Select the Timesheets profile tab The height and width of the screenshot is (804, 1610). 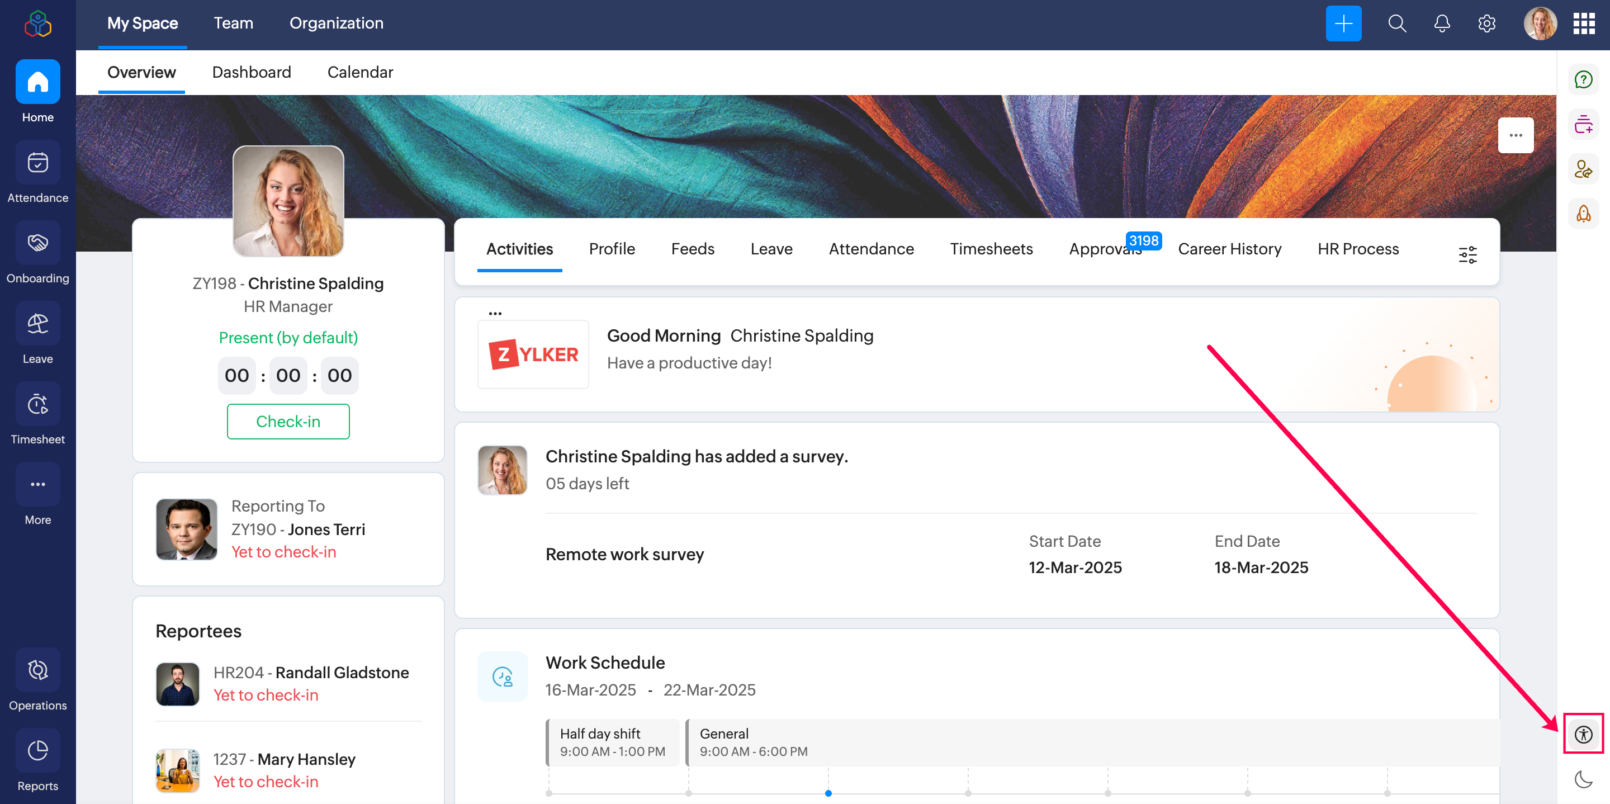[991, 249]
